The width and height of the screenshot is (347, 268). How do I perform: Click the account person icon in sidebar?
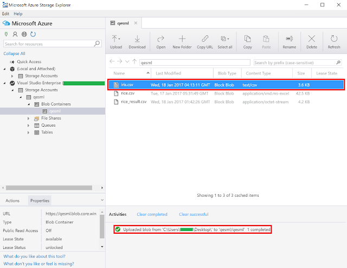(15, 34)
